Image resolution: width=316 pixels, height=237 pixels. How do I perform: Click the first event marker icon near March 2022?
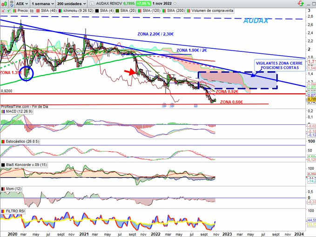[164, 105]
